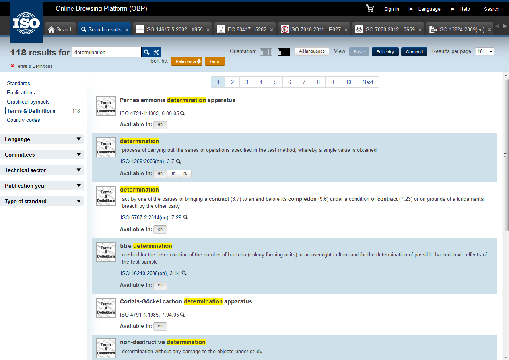Open the Search home tab
Screen dimensions: 509x360
pyautogui.click(x=60, y=29)
